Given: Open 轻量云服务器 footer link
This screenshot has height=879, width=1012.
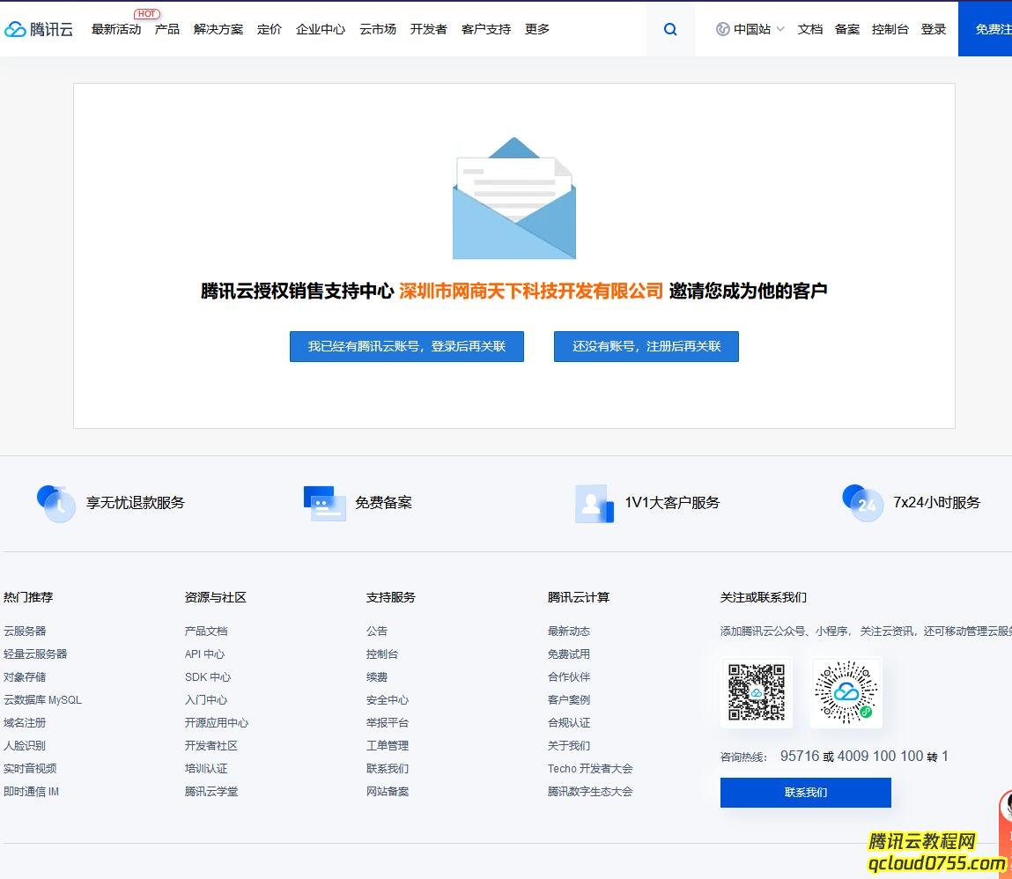Looking at the screenshot, I should (x=35, y=654).
